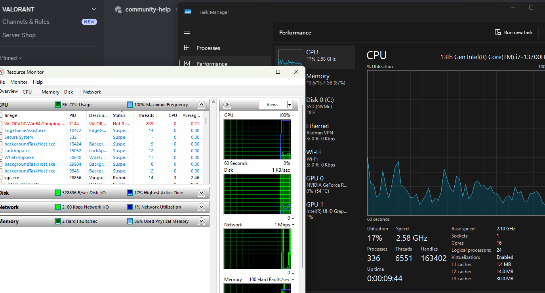Image resolution: width=545 pixels, height=293 pixels.
Task: Select Ethernet Radmin VPN in Task Manager
Action: click(x=314, y=132)
